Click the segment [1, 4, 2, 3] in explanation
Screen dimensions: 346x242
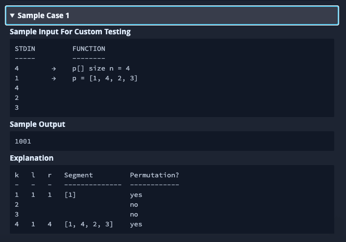tap(89, 224)
